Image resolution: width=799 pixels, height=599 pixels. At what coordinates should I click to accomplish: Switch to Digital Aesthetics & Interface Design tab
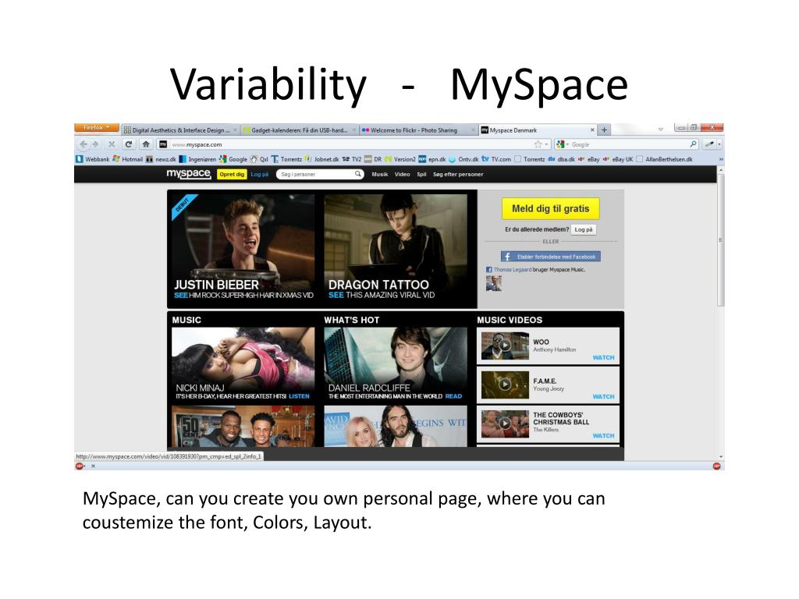tap(180, 130)
